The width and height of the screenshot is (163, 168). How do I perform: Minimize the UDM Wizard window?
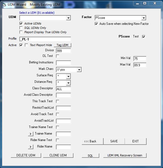pos(137,4)
